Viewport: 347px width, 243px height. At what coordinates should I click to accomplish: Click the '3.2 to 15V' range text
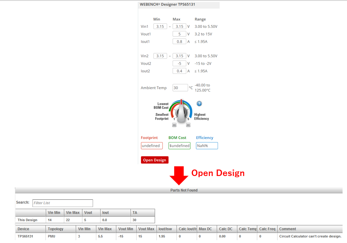tap(204, 34)
